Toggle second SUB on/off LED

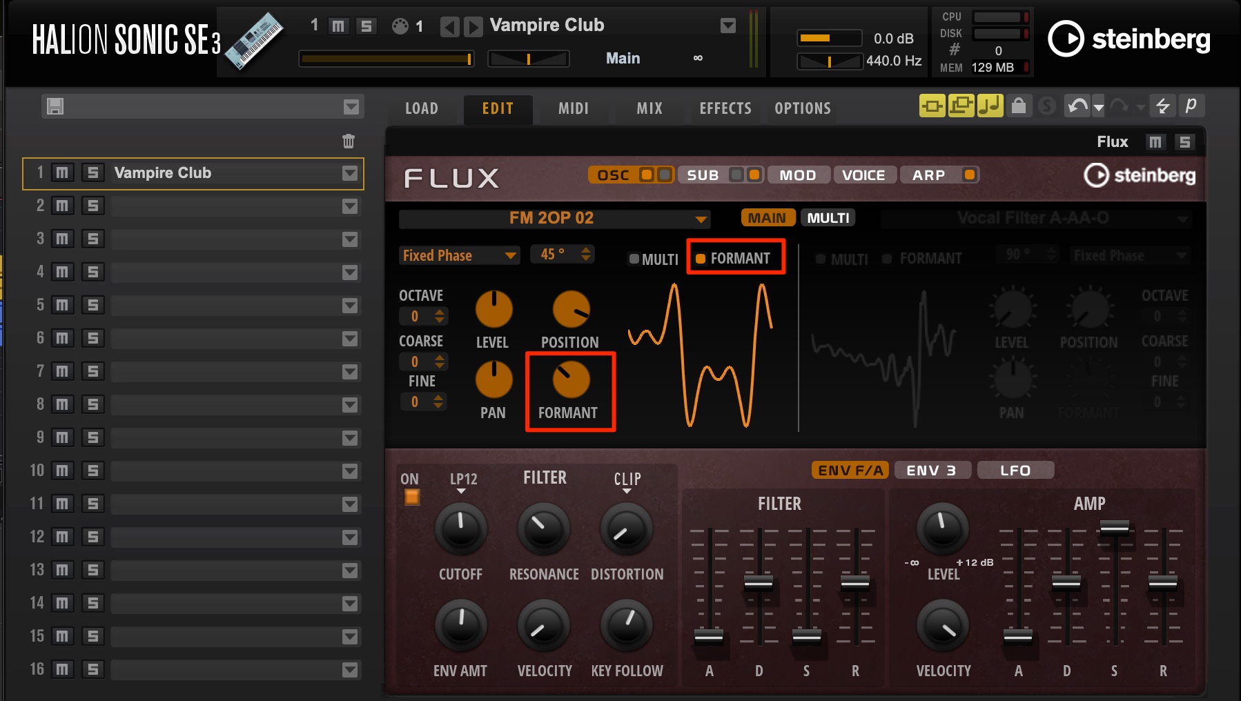(754, 175)
